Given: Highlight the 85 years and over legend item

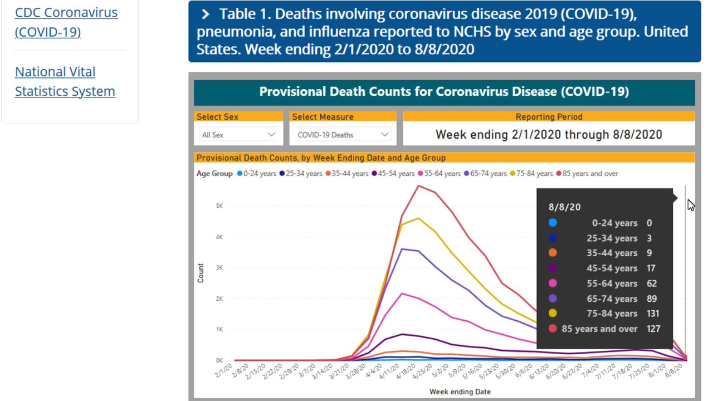Looking at the screenshot, I should [x=559, y=174].
